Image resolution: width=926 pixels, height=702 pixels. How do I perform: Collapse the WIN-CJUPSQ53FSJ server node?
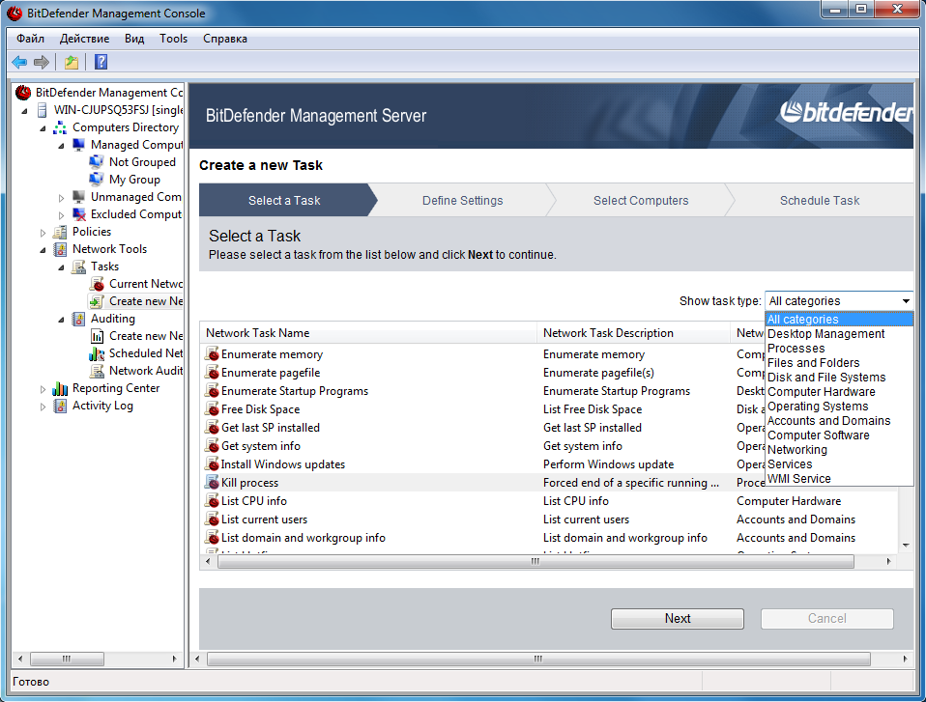tap(24, 110)
